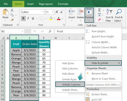Choose Hide Columns from submenu

[70, 69]
